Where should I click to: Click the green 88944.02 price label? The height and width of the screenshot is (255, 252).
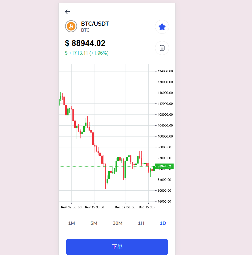coord(164,166)
